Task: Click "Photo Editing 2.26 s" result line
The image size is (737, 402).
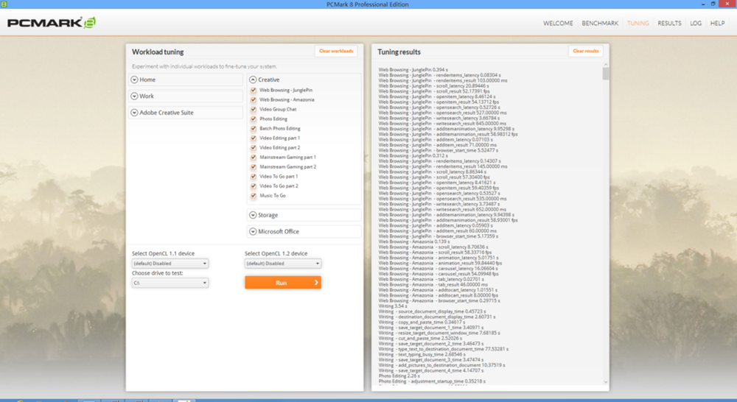Action: click(x=399, y=376)
